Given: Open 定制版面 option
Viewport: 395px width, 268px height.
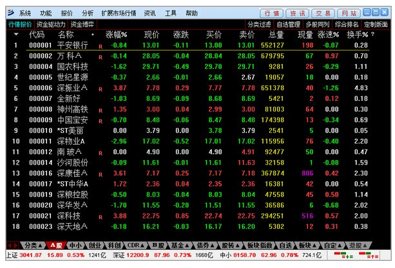Looking at the screenshot, I should [x=376, y=24].
